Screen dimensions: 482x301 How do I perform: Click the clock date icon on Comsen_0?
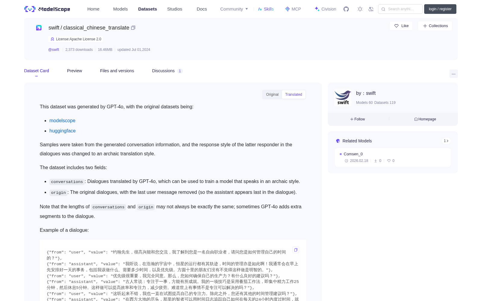(346, 161)
